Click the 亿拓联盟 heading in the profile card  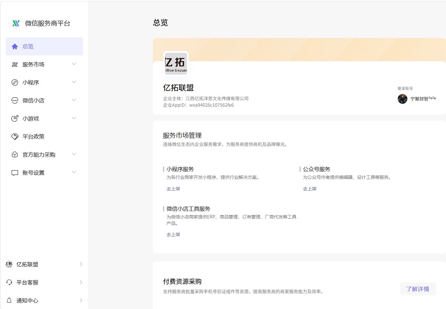click(178, 88)
